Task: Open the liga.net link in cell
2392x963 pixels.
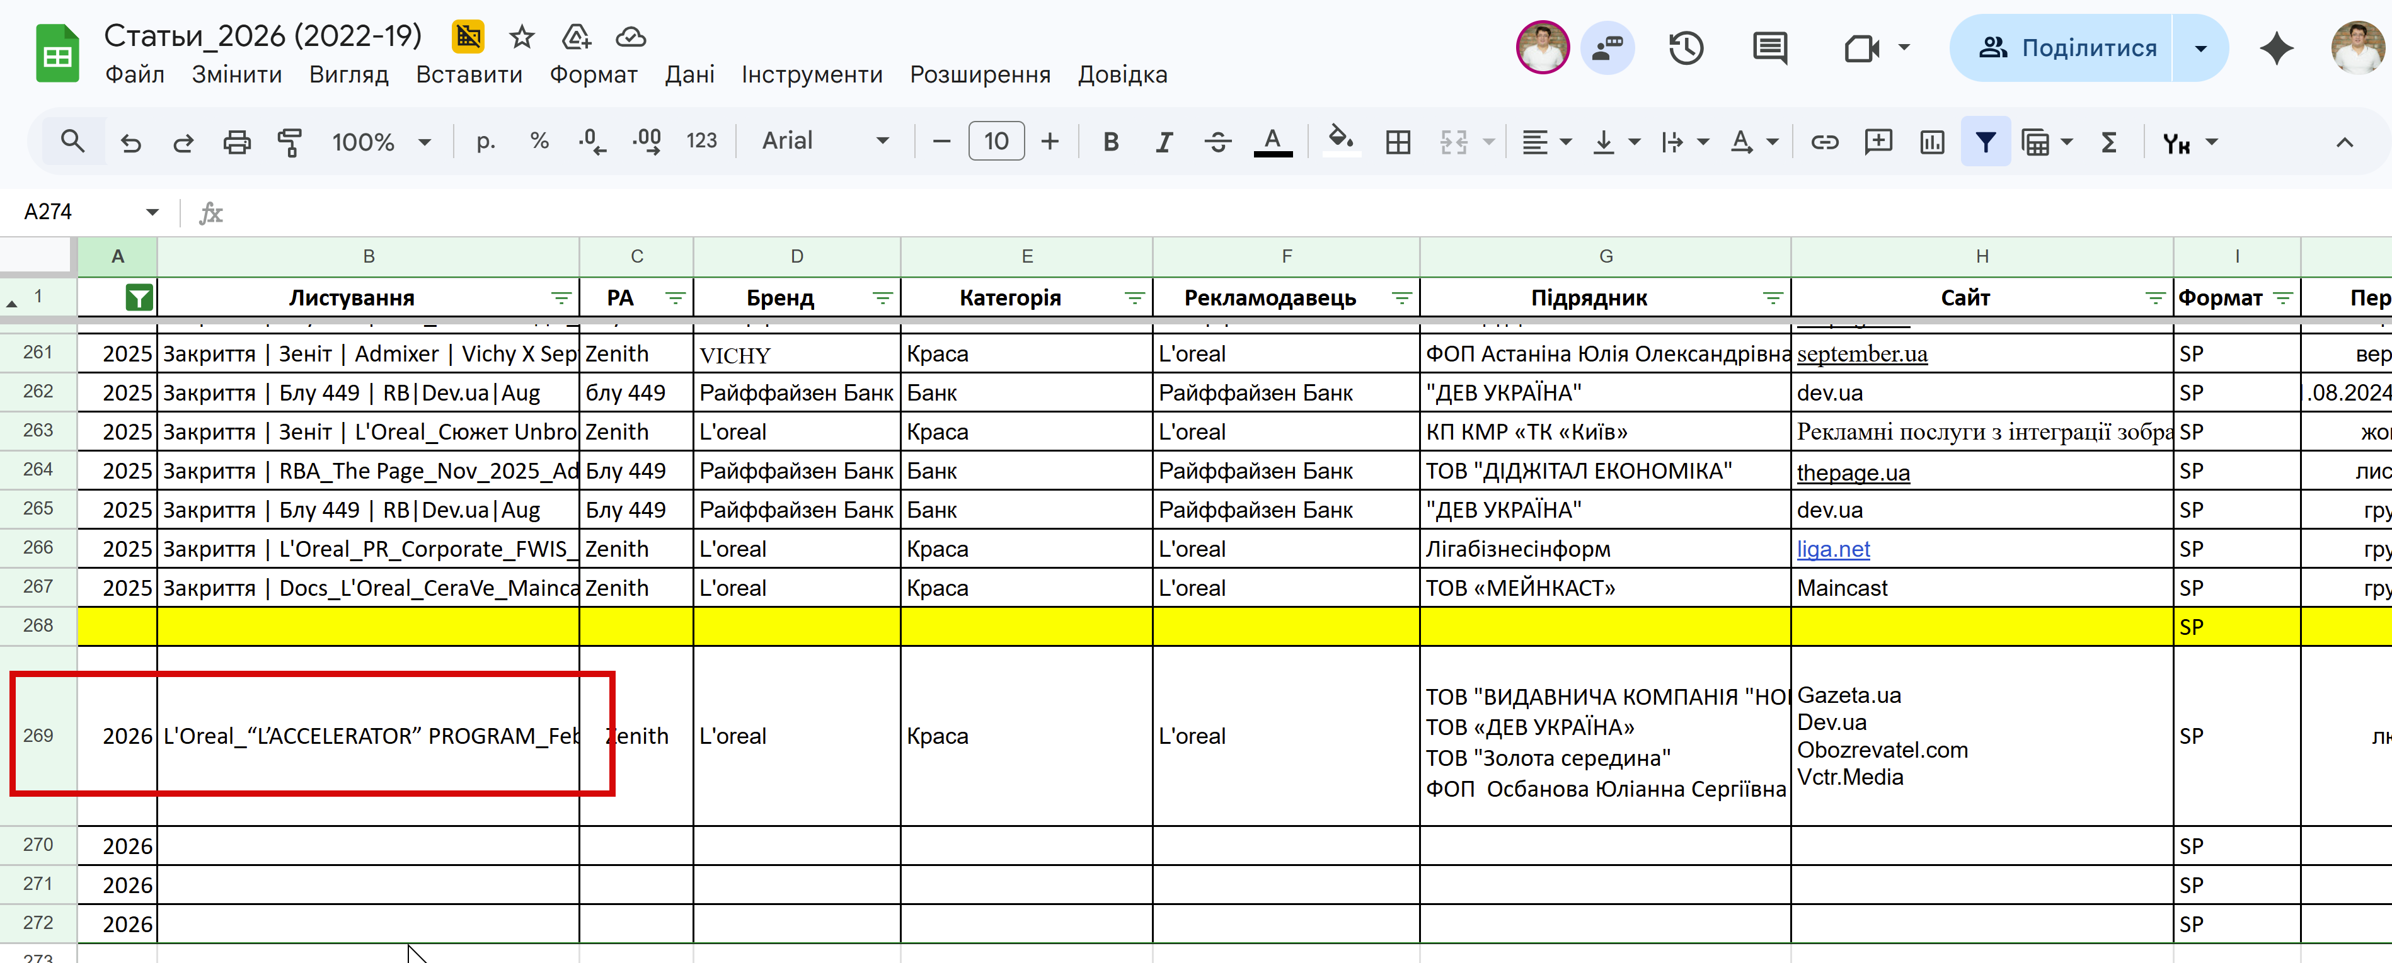Action: [x=1833, y=549]
